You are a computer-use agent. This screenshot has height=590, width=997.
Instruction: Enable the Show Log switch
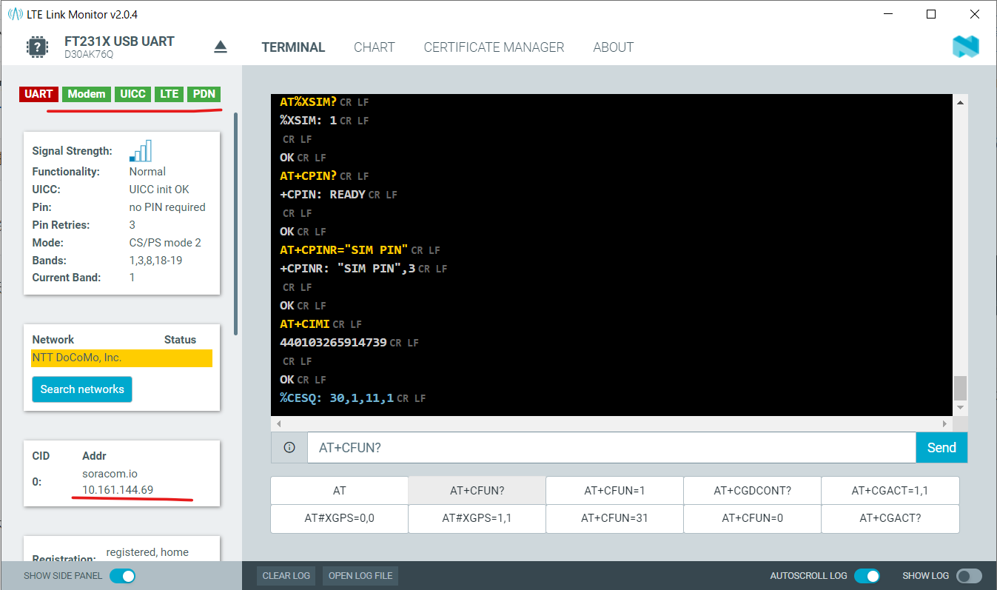click(969, 576)
